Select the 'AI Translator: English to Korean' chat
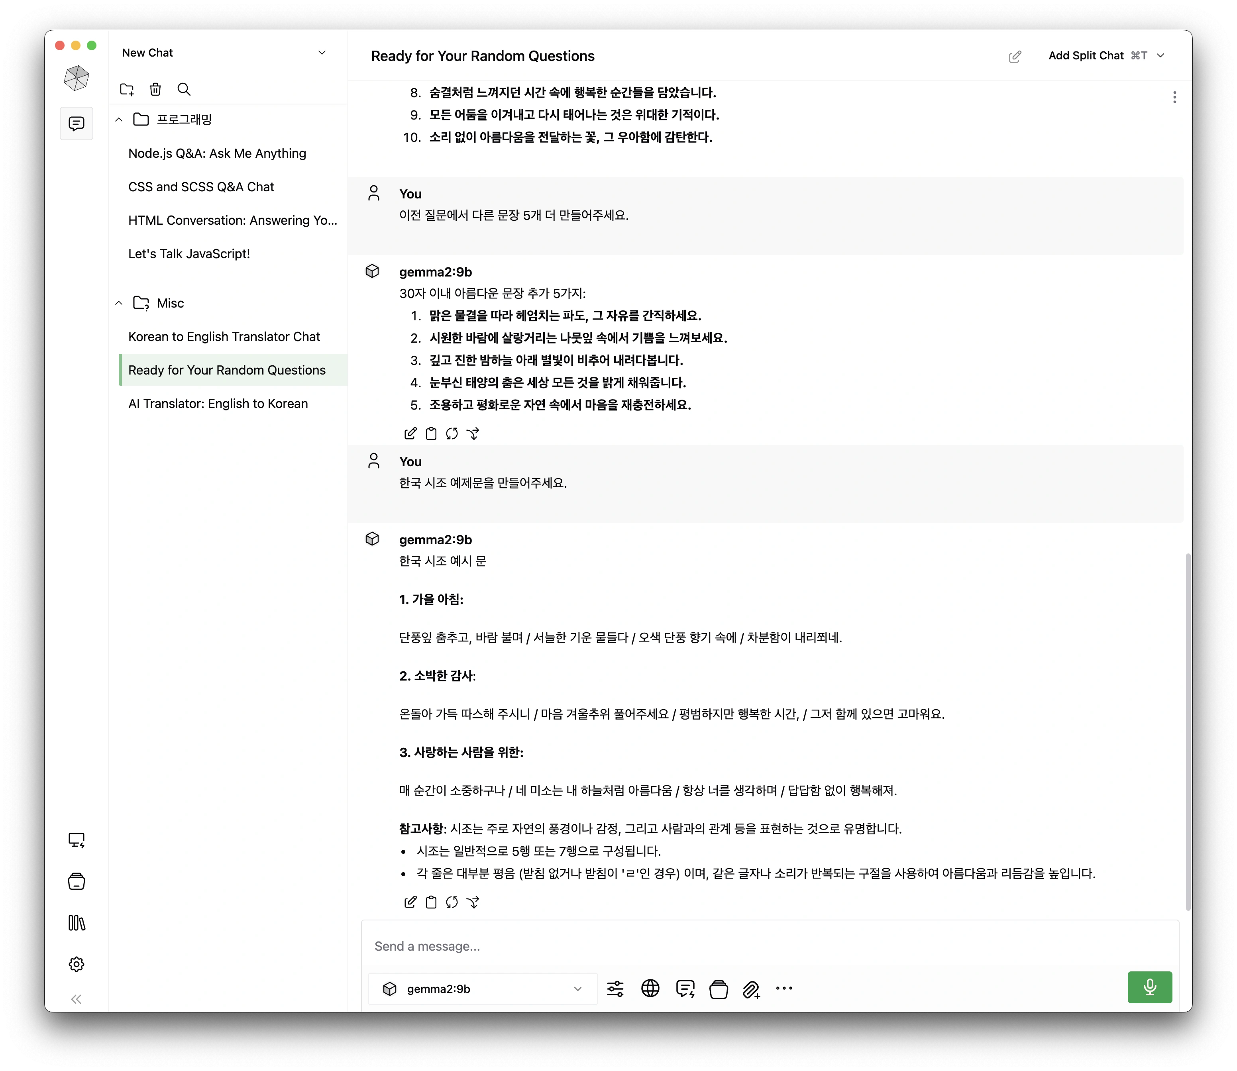Image resolution: width=1237 pixels, height=1071 pixels. click(218, 403)
